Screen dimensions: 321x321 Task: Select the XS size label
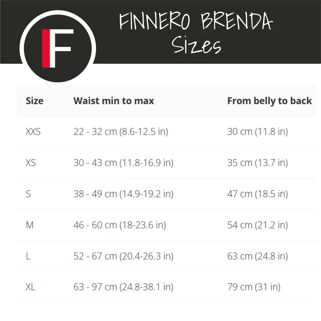coord(30,163)
